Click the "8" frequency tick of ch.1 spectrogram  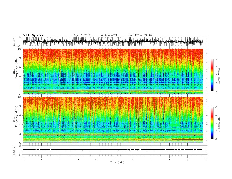(21, 58)
